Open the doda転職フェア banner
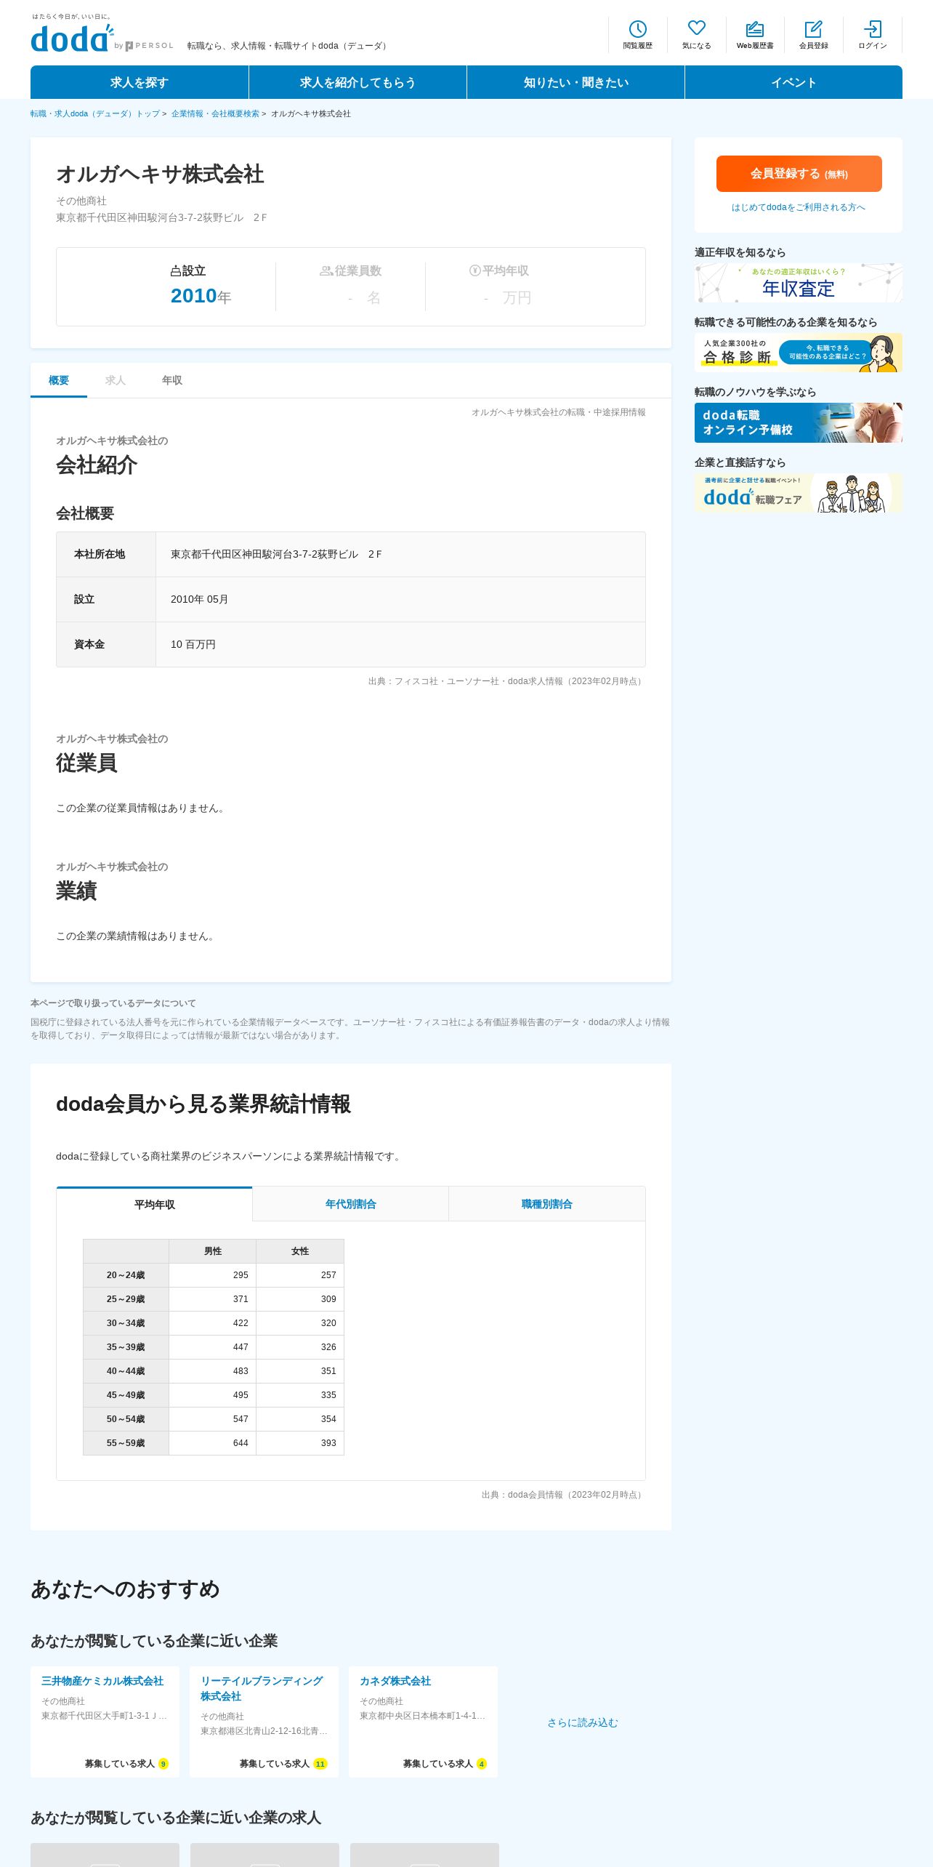This screenshot has width=933, height=1867. point(799,493)
